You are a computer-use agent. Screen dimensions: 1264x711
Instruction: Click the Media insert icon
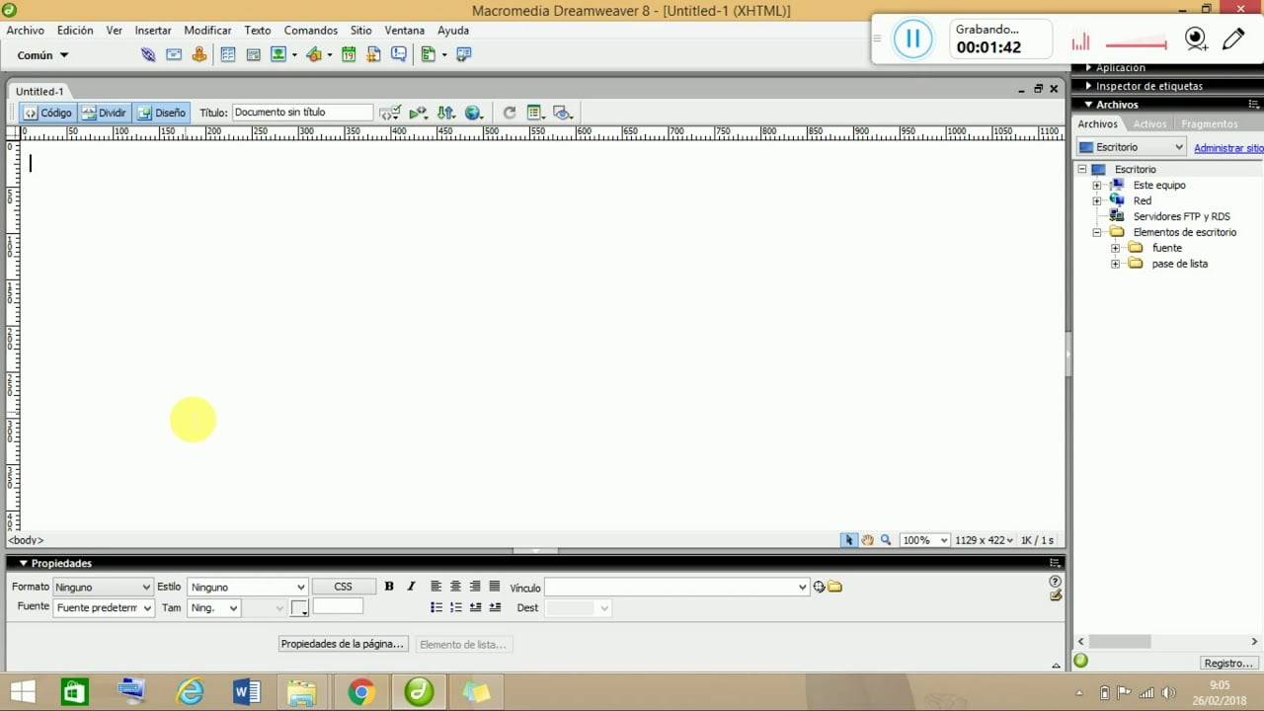[314, 55]
